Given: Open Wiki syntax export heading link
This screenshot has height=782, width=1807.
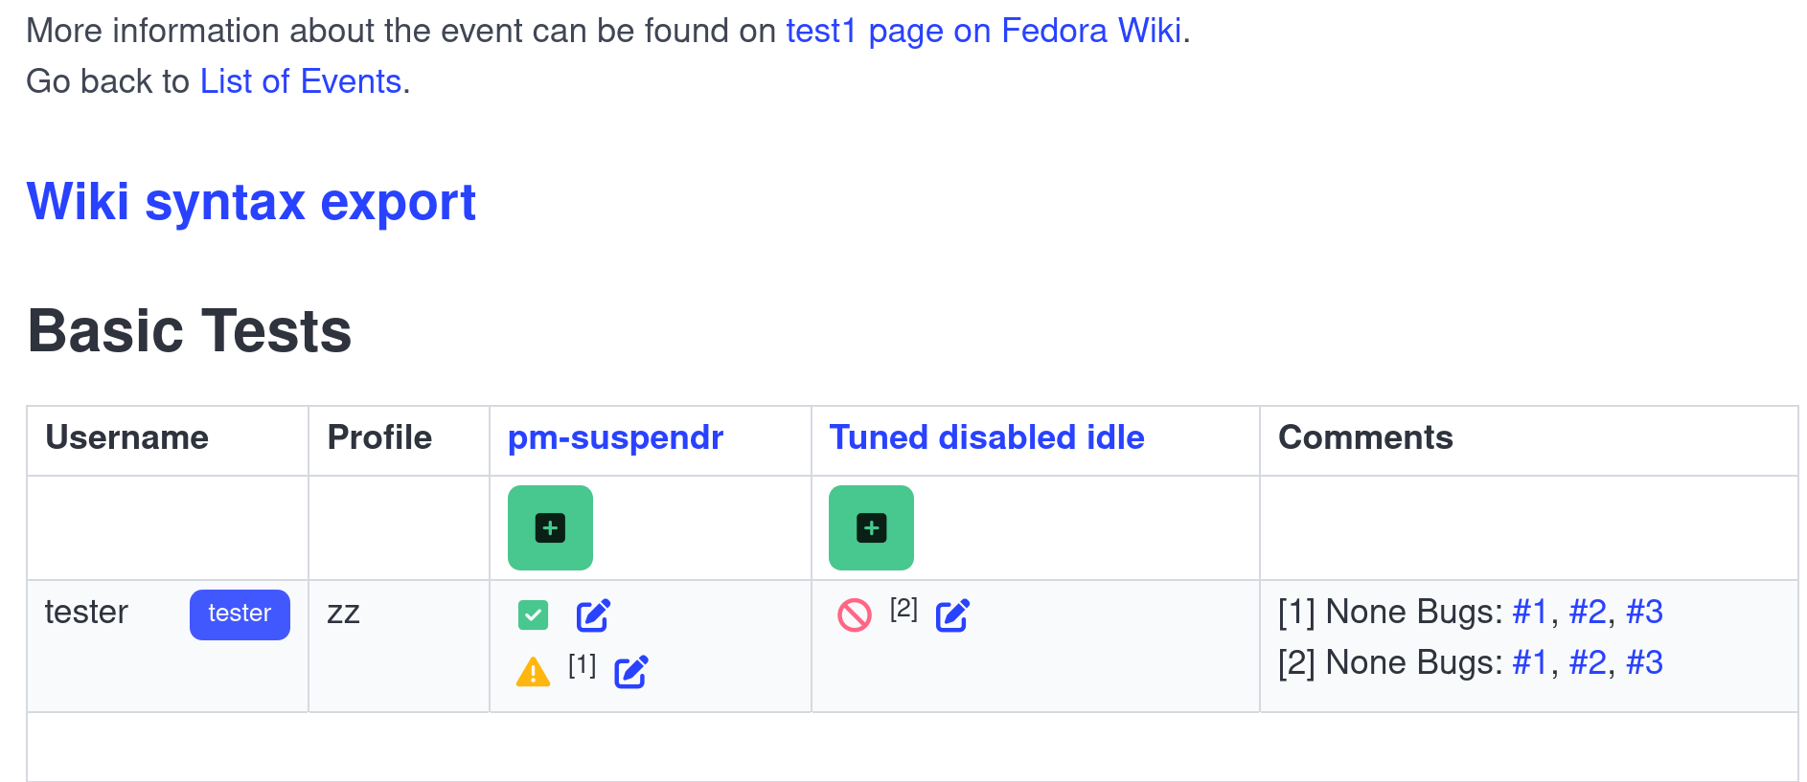Looking at the screenshot, I should (x=251, y=202).
